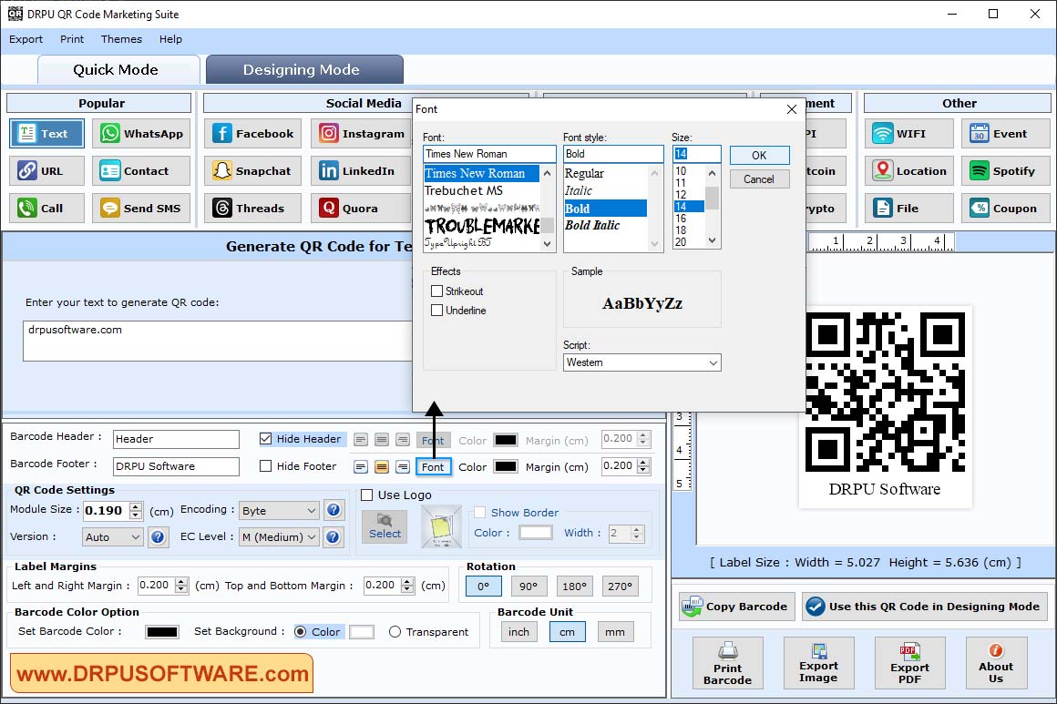Increase the footer Margin stepper
Image resolution: width=1057 pixels, height=704 pixels.
point(644,462)
